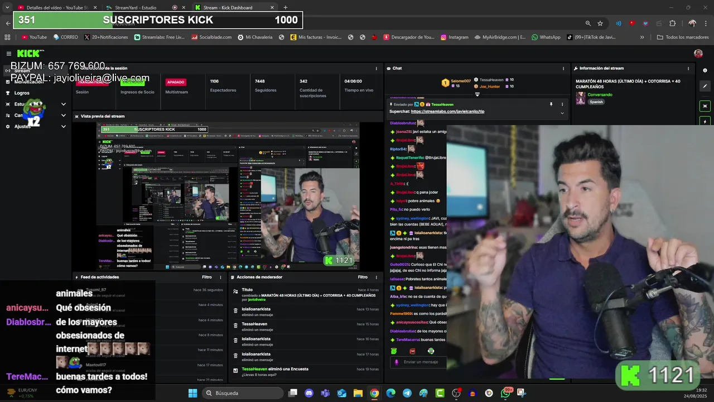
Task: Open the Chrome three-dot menu
Action: [706, 23]
